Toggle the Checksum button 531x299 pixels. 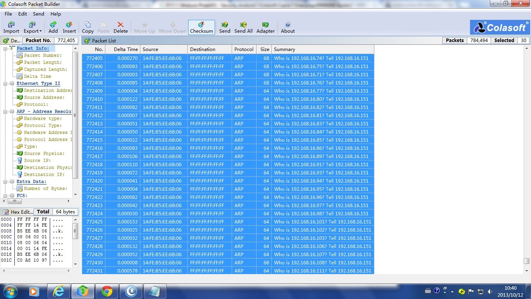click(201, 27)
